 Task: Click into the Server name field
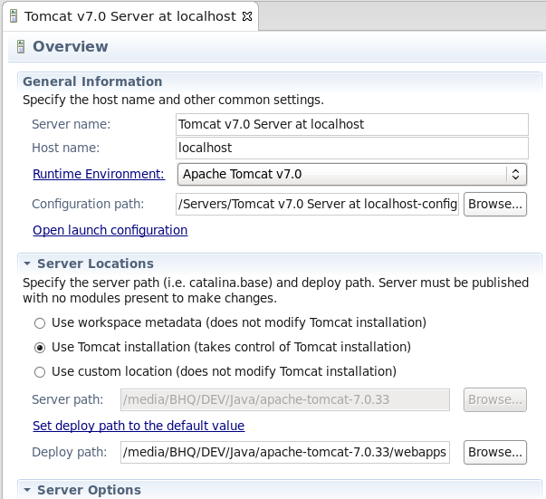tap(351, 124)
